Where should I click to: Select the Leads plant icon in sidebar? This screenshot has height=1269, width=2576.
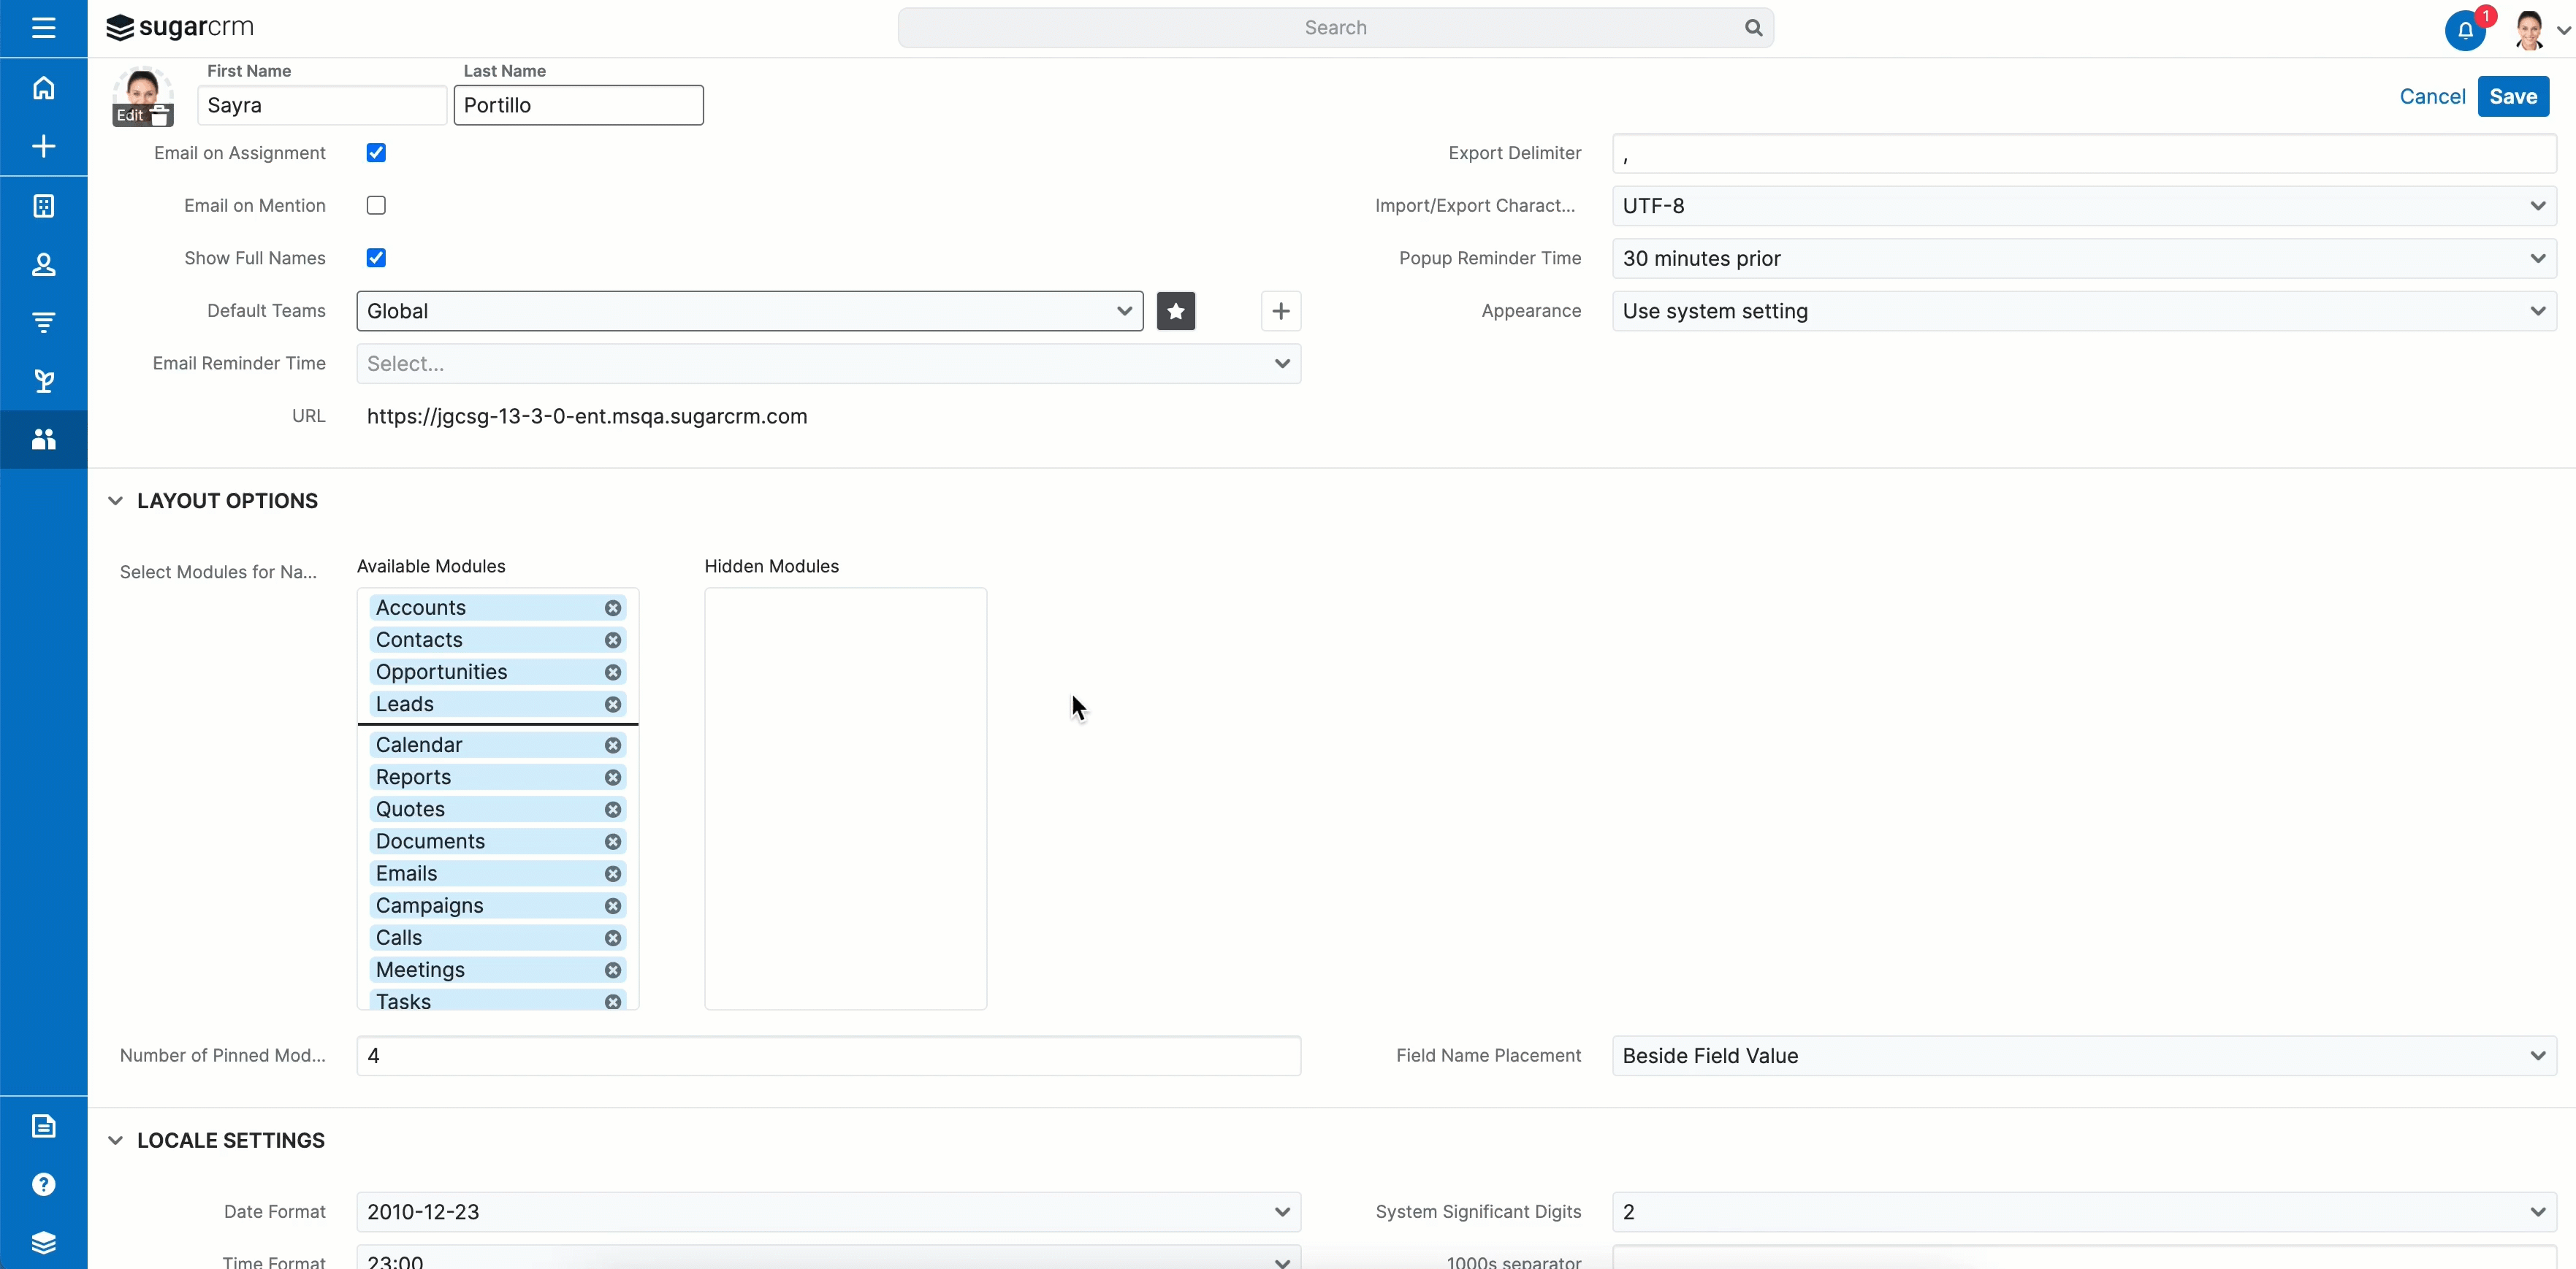[44, 380]
